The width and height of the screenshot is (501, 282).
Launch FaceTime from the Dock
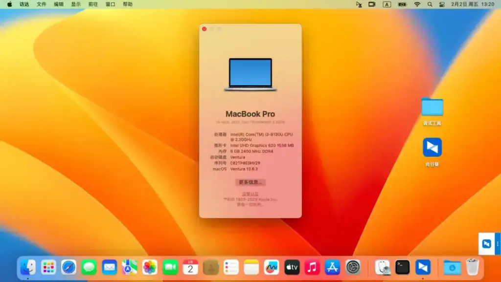tap(170, 267)
